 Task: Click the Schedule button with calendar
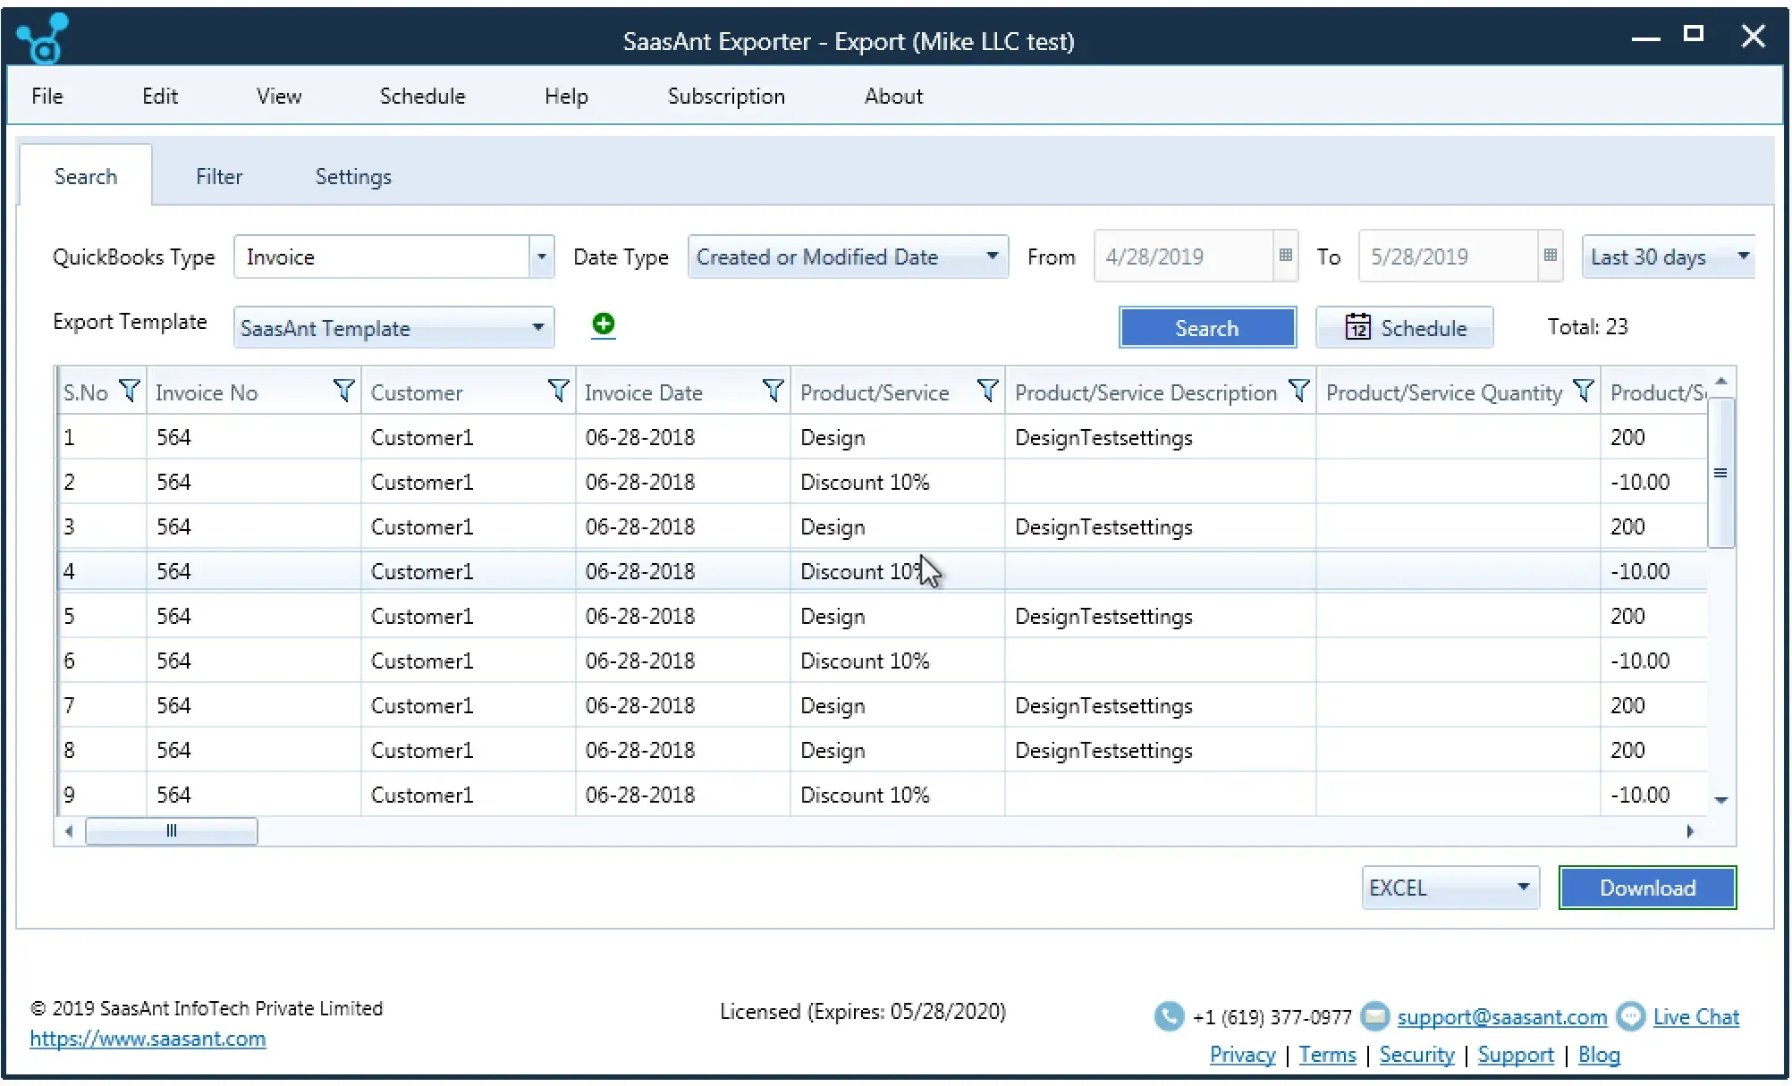click(x=1405, y=328)
